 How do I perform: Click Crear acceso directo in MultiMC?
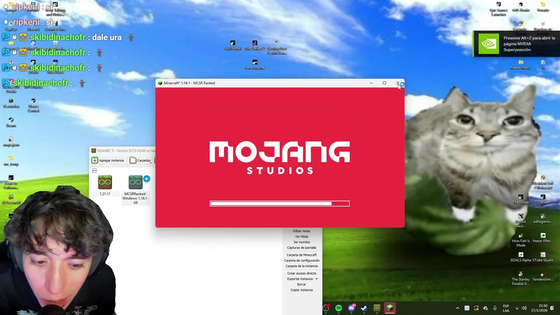click(x=301, y=273)
